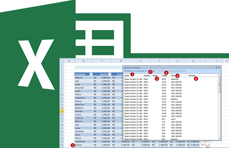Select the watch entry for cell F76
The image size is (229, 148).
(x=171, y=130)
